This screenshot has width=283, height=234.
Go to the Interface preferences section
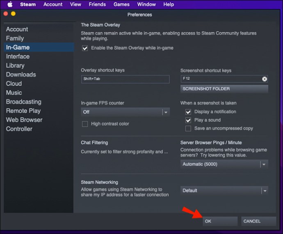39,56
